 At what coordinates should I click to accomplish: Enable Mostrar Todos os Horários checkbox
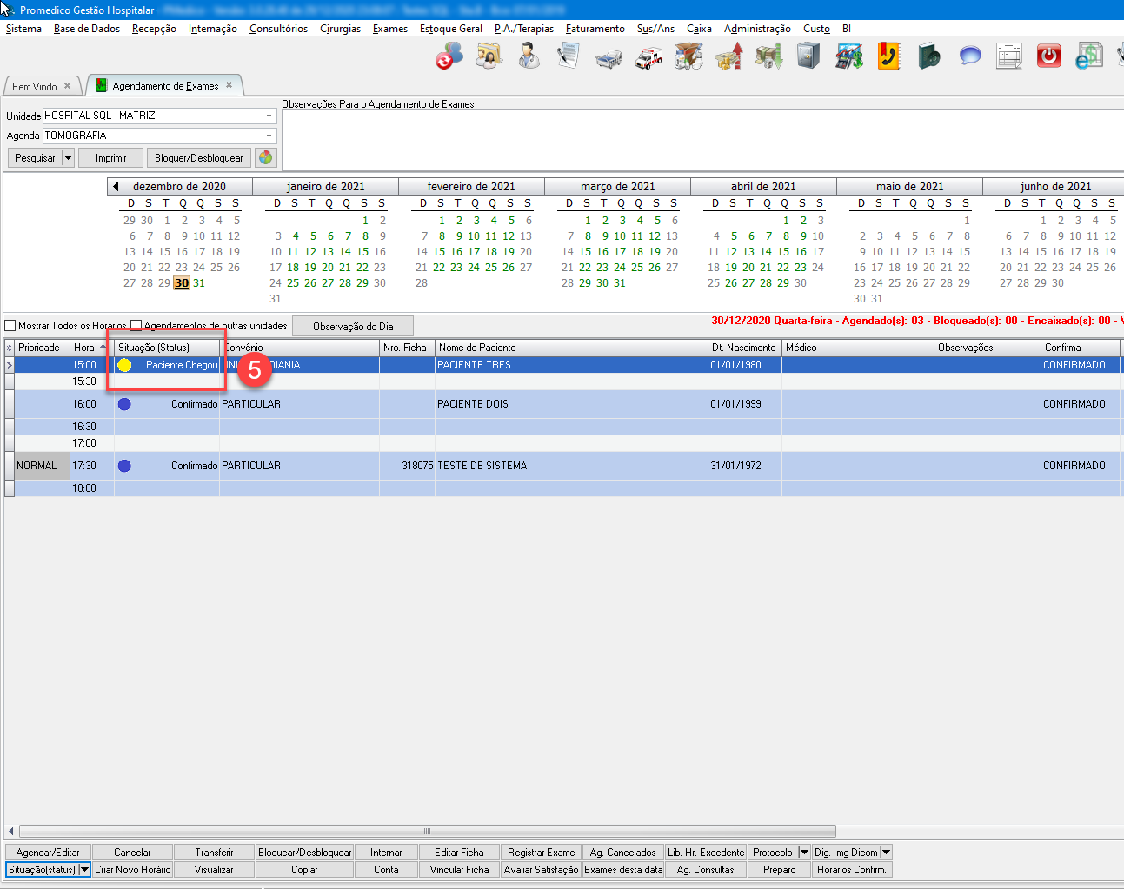coord(10,326)
